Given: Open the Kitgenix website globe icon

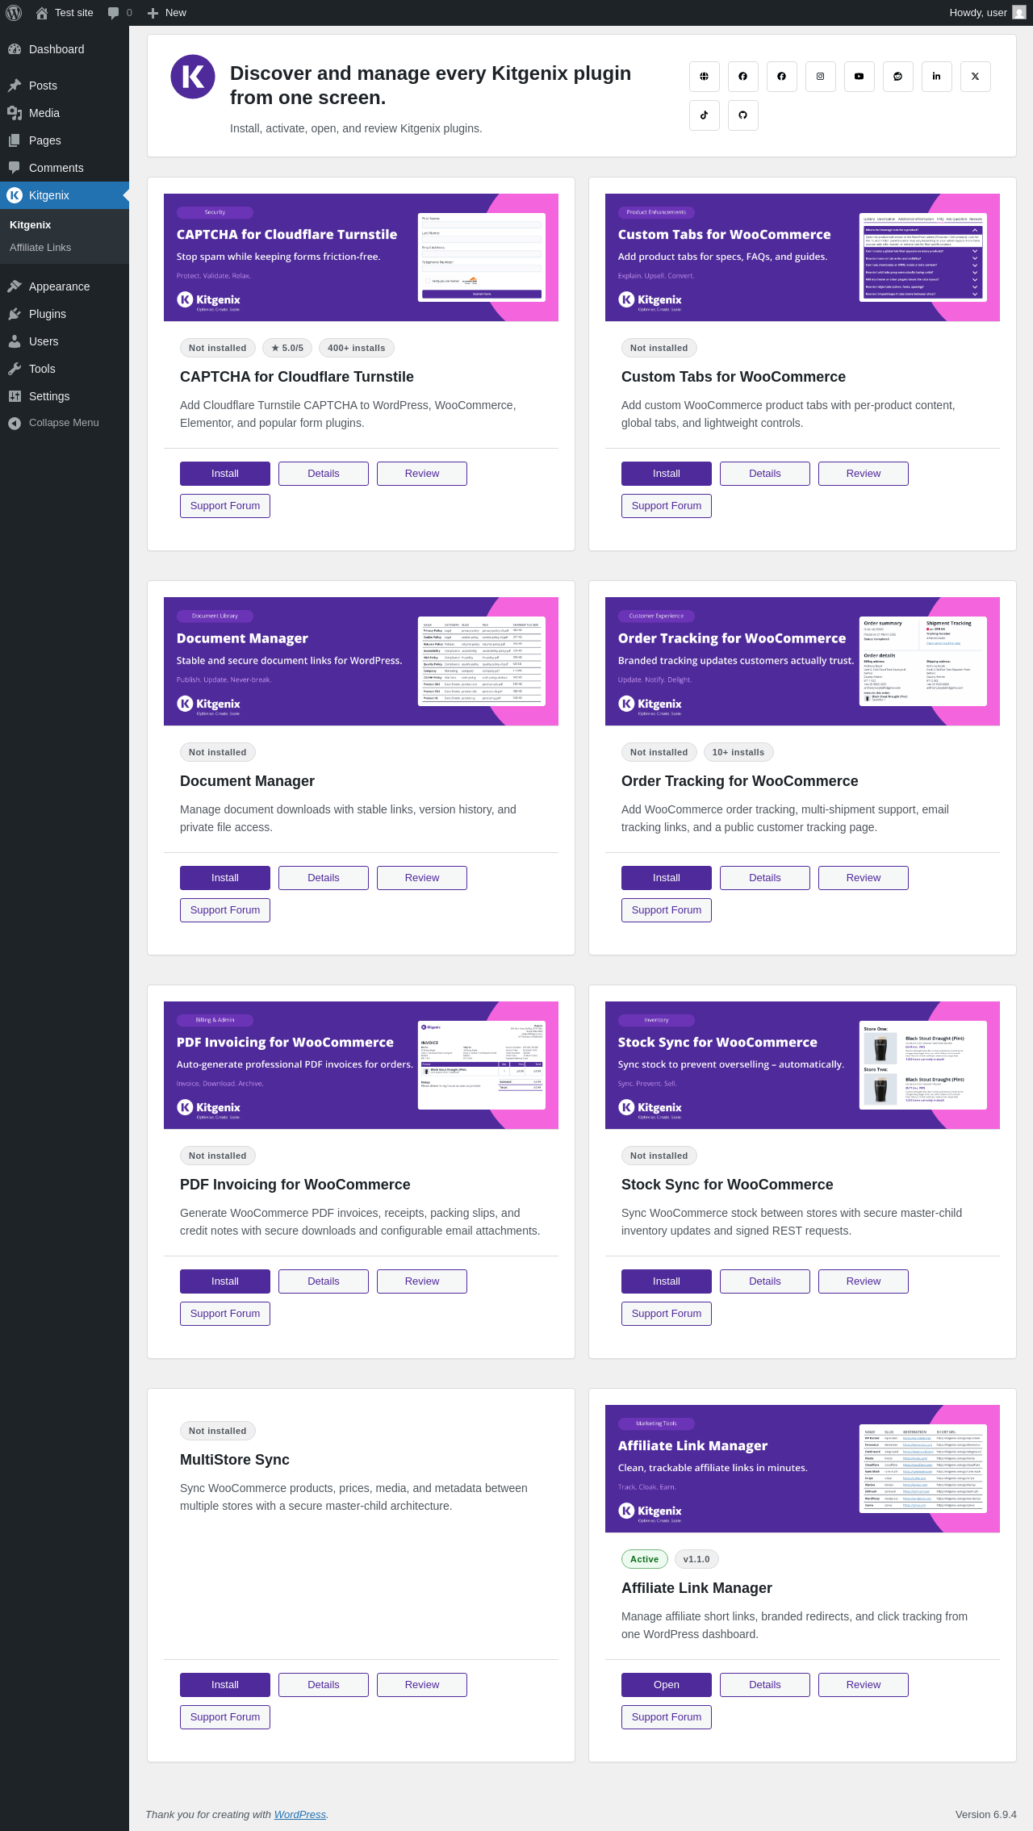Looking at the screenshot, I should click(705, 77).
